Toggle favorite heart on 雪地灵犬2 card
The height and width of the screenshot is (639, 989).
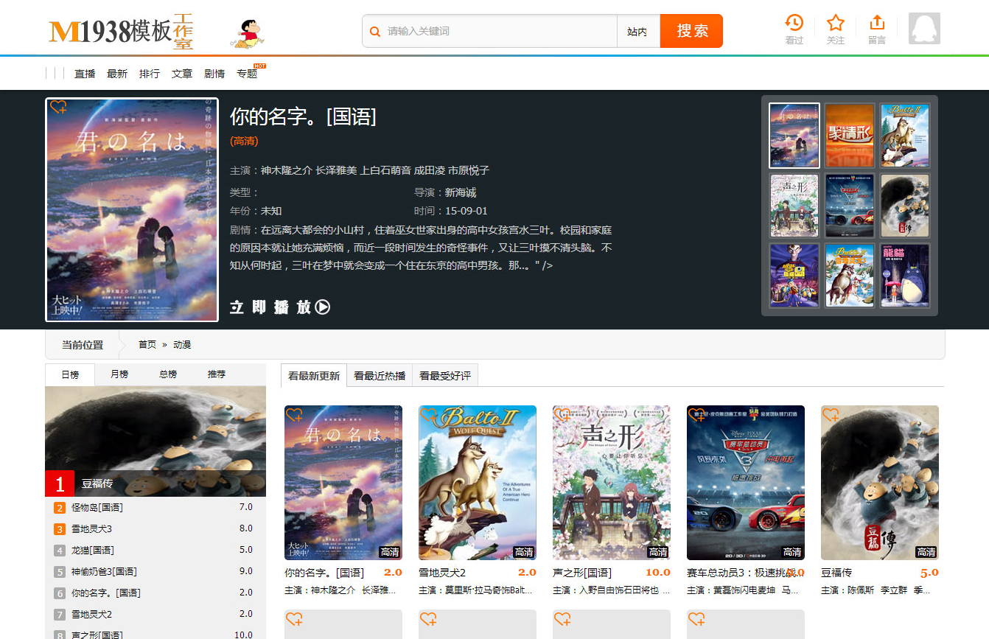(428, 415)
